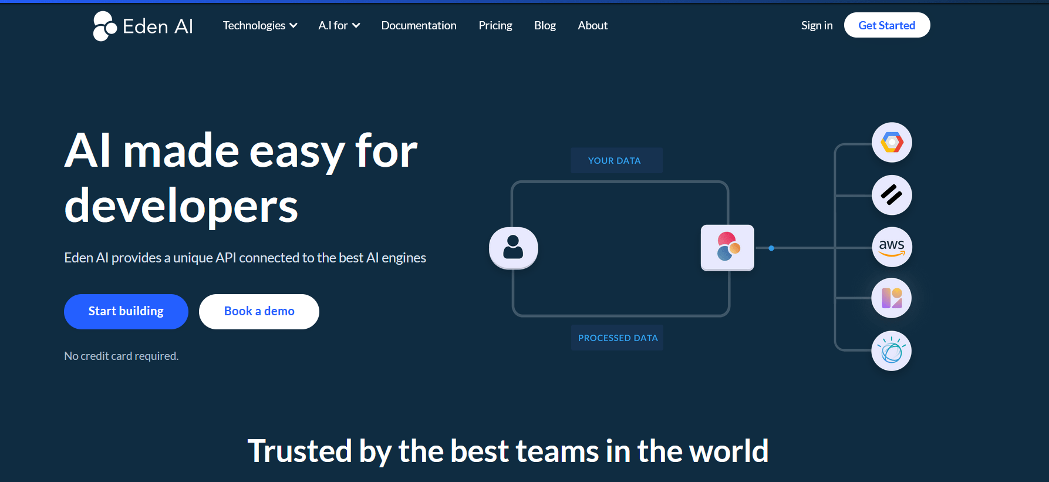Click the AWS provider icon
Image resolution: width=1049 pixels, height=482 pixels.
(x=892, y=247)
